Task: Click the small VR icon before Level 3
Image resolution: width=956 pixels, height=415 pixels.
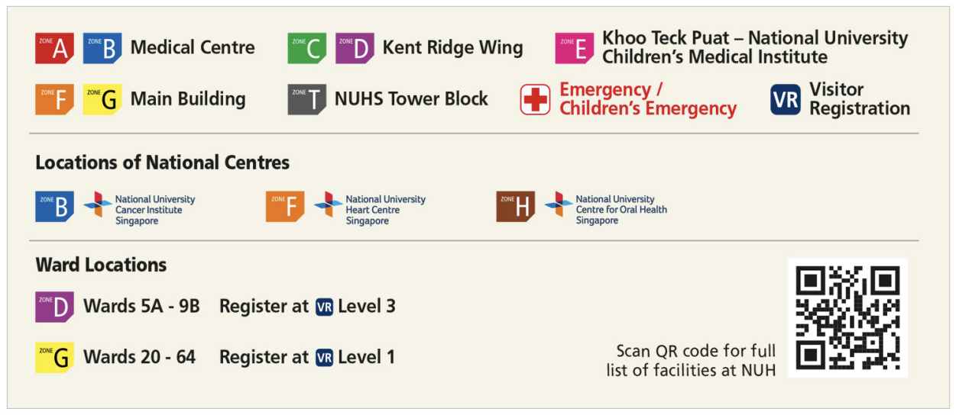Action: point(324,307)
